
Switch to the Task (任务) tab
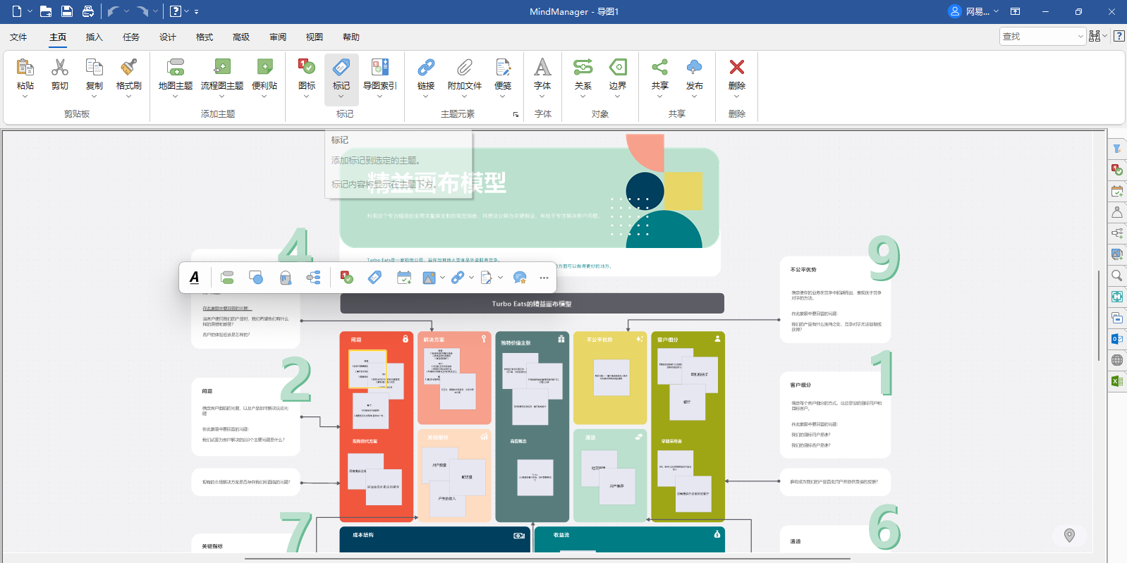[131, 37]
